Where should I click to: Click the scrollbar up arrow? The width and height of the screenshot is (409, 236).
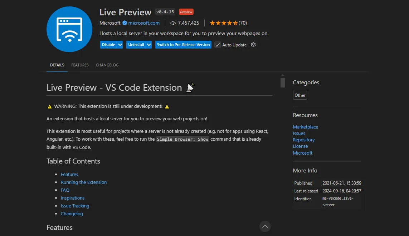pyautogui.click(x=283, y=75)
